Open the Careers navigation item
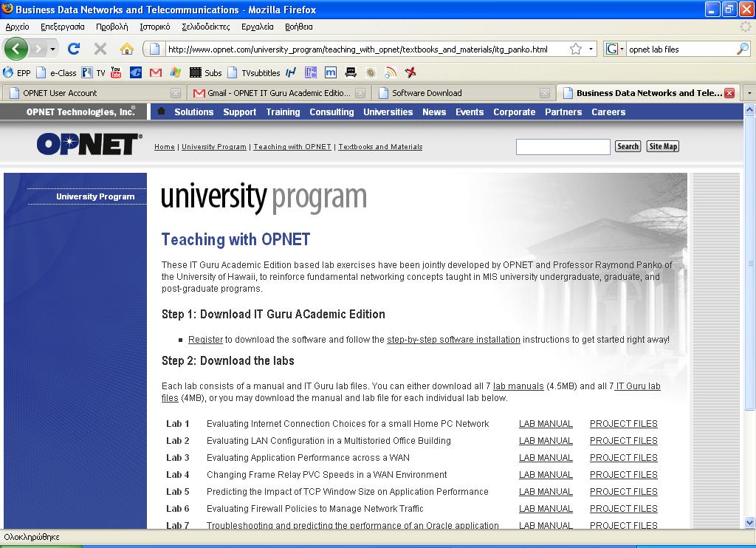The width and height of the screenshot is (756, 548). (608, 112)
